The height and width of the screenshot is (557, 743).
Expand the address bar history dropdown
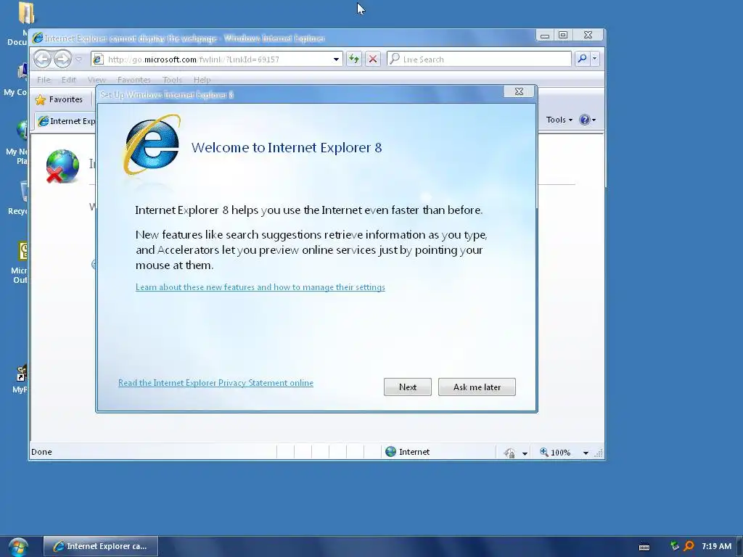point(336,59)
